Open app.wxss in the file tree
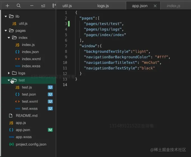This screenshot has height=157, width=191. click(24, 137)
